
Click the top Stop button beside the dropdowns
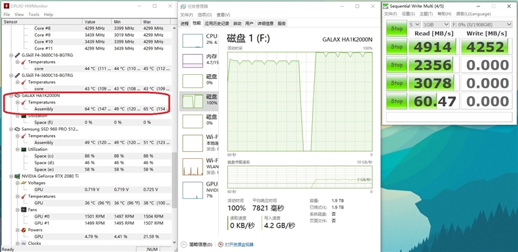tap(396, 28)
